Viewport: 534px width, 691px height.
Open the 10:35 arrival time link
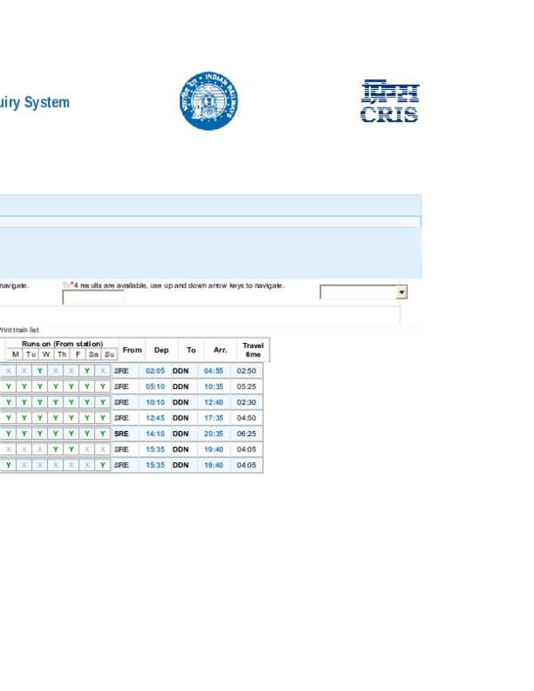(214, 387)
